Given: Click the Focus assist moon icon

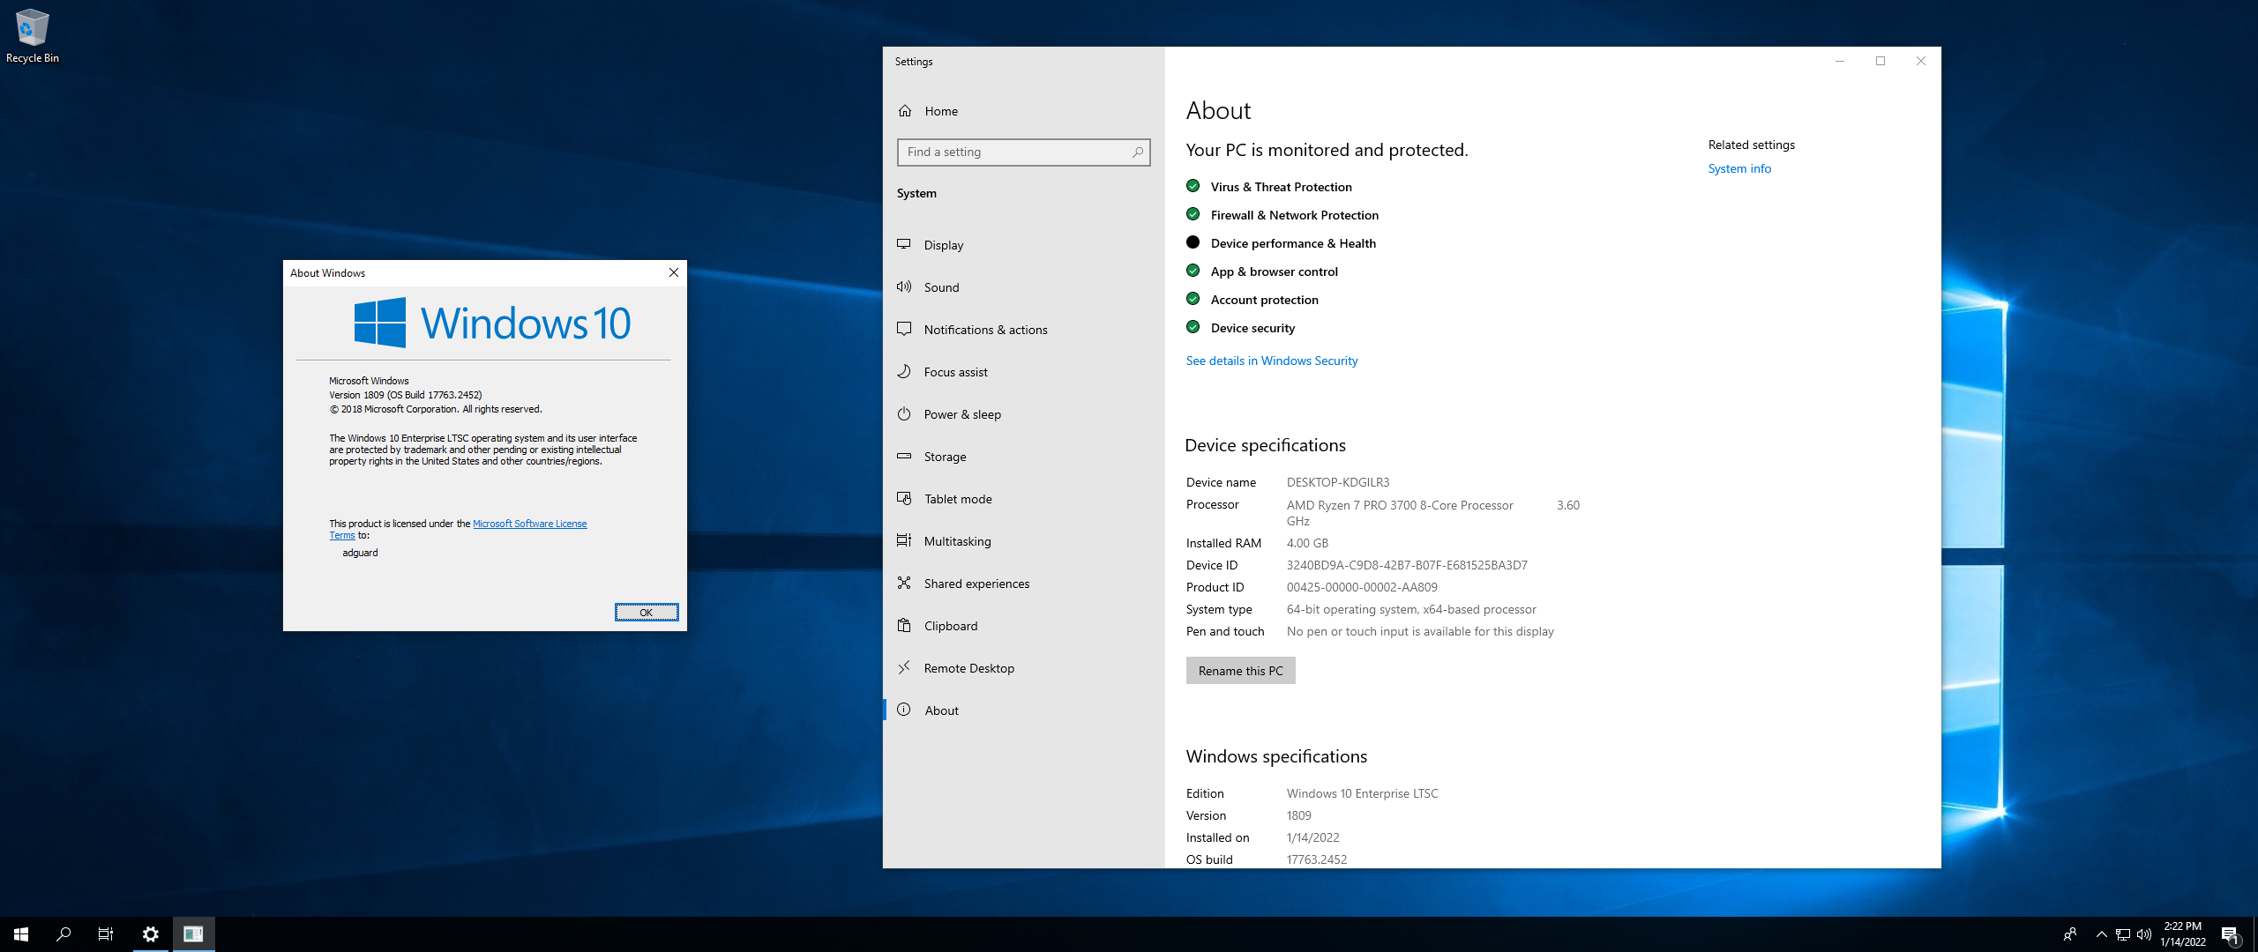Looking at the screenshot, I should pyautogui.click(x=904, y=371).
